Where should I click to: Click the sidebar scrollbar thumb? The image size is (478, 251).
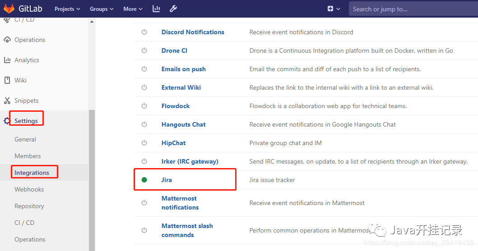(x=92, y=180)
